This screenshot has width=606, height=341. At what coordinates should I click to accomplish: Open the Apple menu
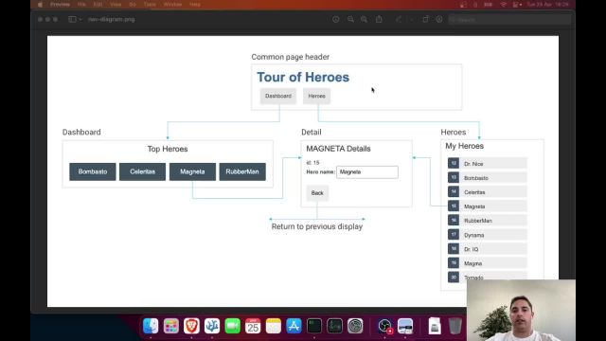click(40, 5)
